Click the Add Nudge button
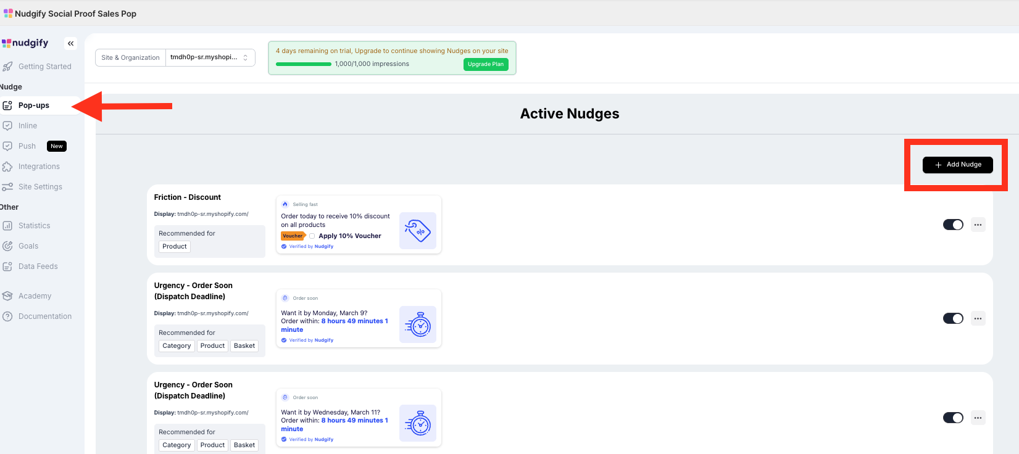Screen dimensions: 1019x454 click(957, 165)
